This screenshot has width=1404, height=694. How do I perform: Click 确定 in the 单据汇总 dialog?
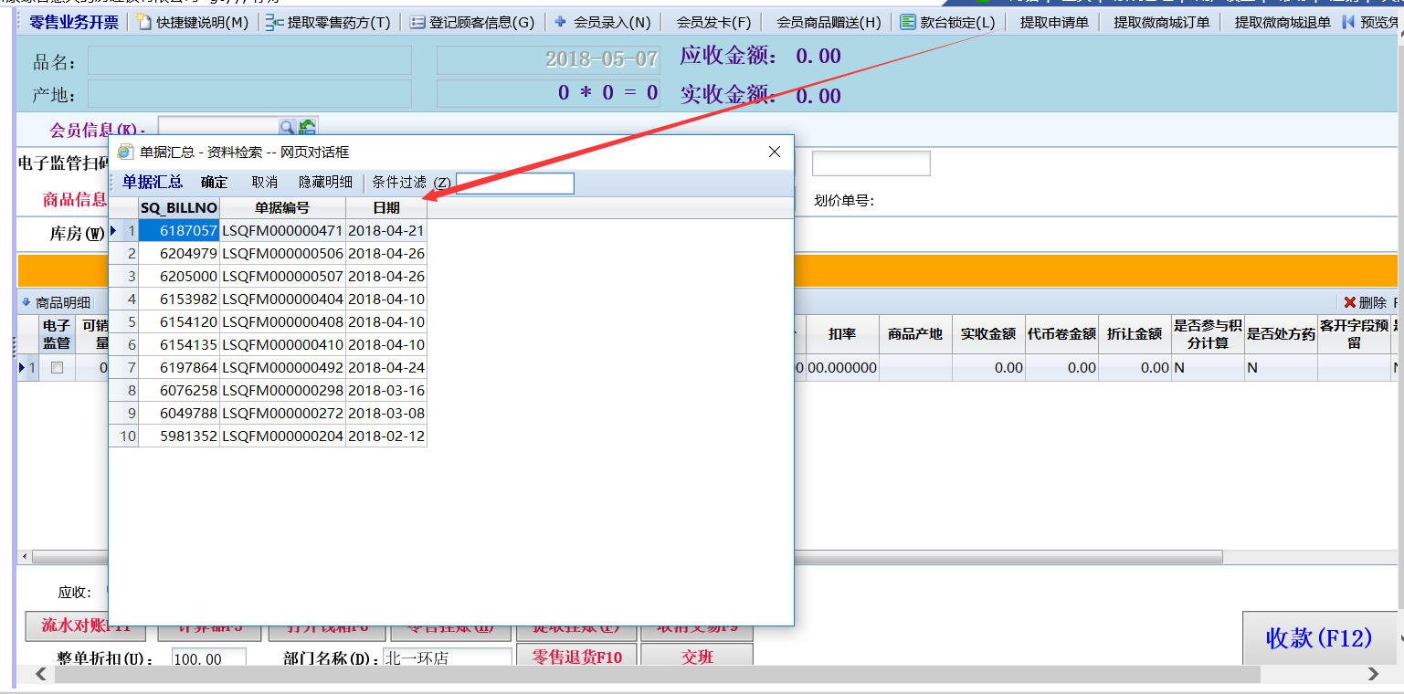(x=214, y=183)
